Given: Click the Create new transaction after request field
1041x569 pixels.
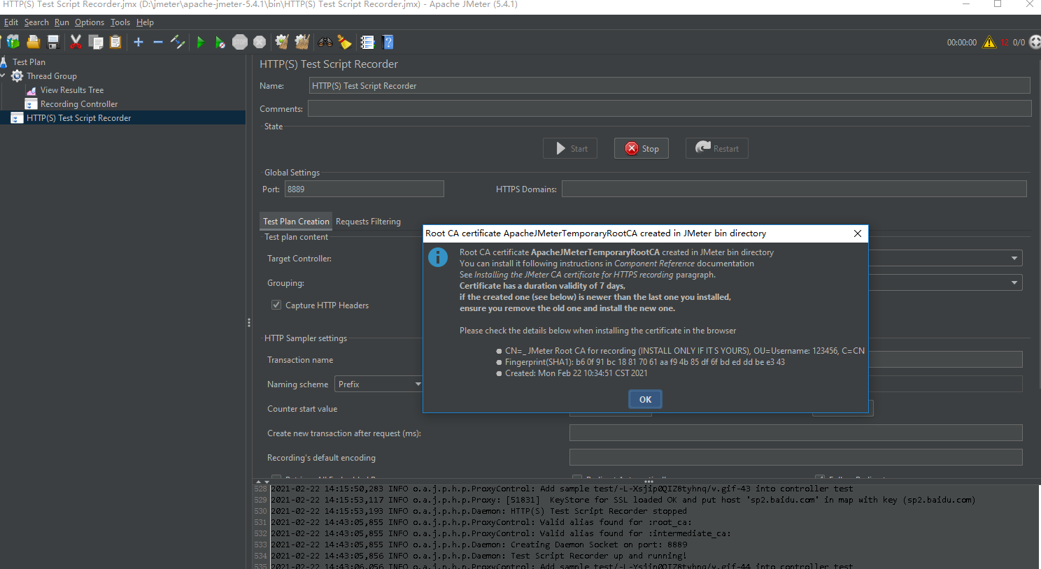Looking at the screenshot, I should click(796, 433).
